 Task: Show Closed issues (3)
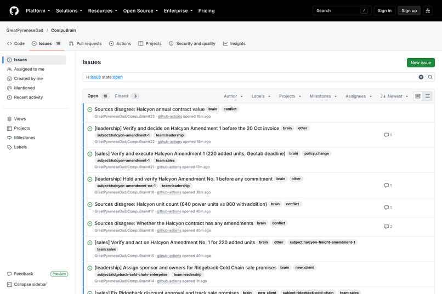pos(127,96)
